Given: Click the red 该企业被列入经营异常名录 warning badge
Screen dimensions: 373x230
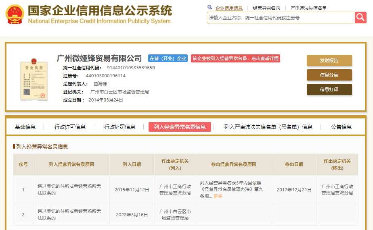Looking at the screenshot, I should click(x=235, y=58).
